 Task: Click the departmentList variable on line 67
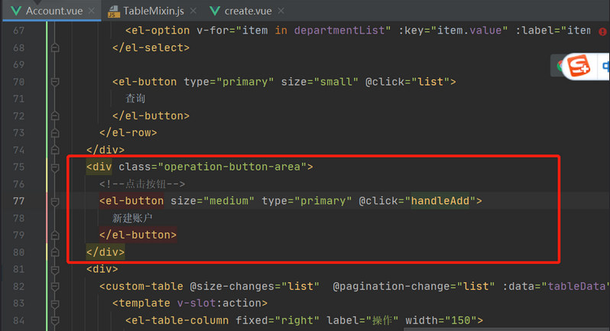[339, 31]
